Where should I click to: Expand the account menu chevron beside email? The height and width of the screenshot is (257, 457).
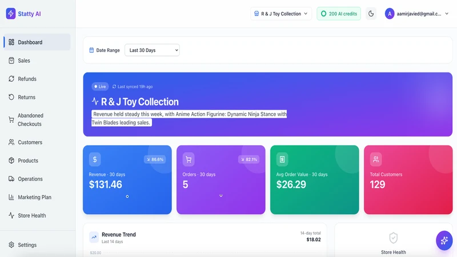coord(447,14)
